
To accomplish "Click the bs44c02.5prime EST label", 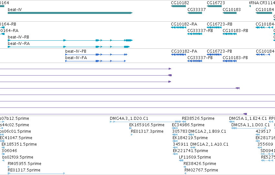I will coord(15,125).
